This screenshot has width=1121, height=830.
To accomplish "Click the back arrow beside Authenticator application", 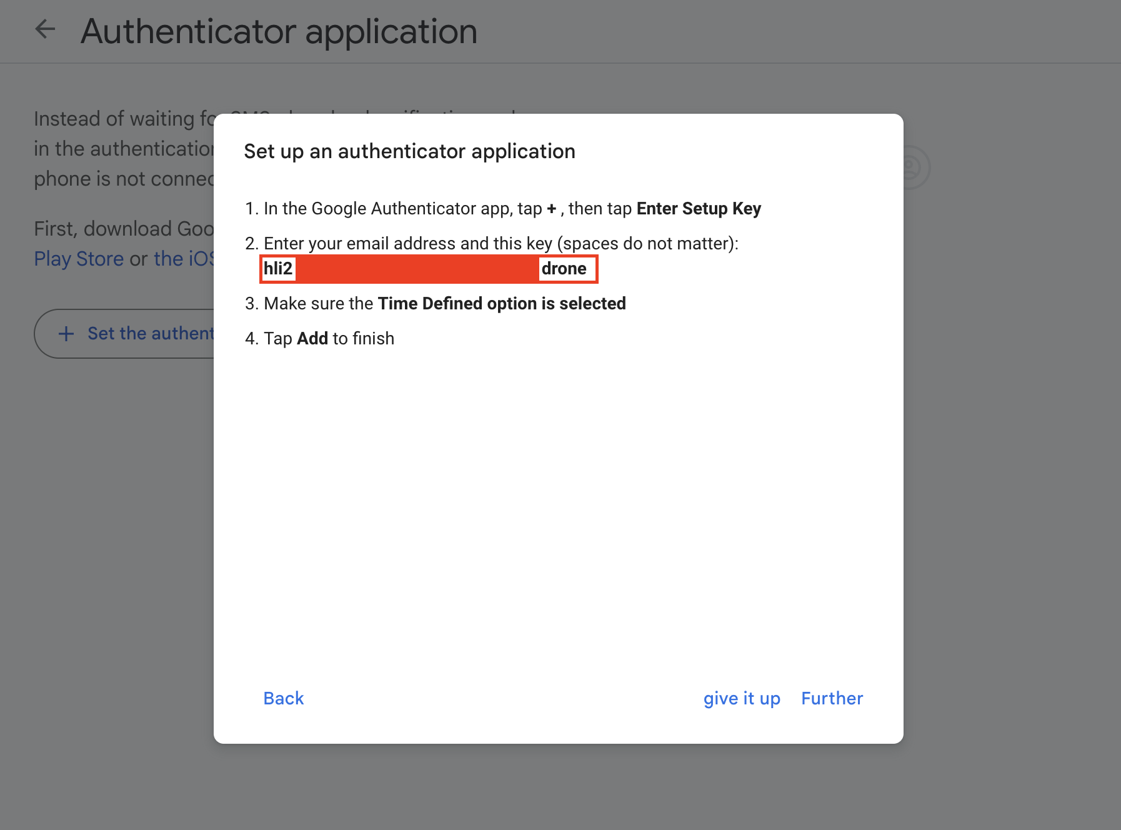I will (45, 29).
